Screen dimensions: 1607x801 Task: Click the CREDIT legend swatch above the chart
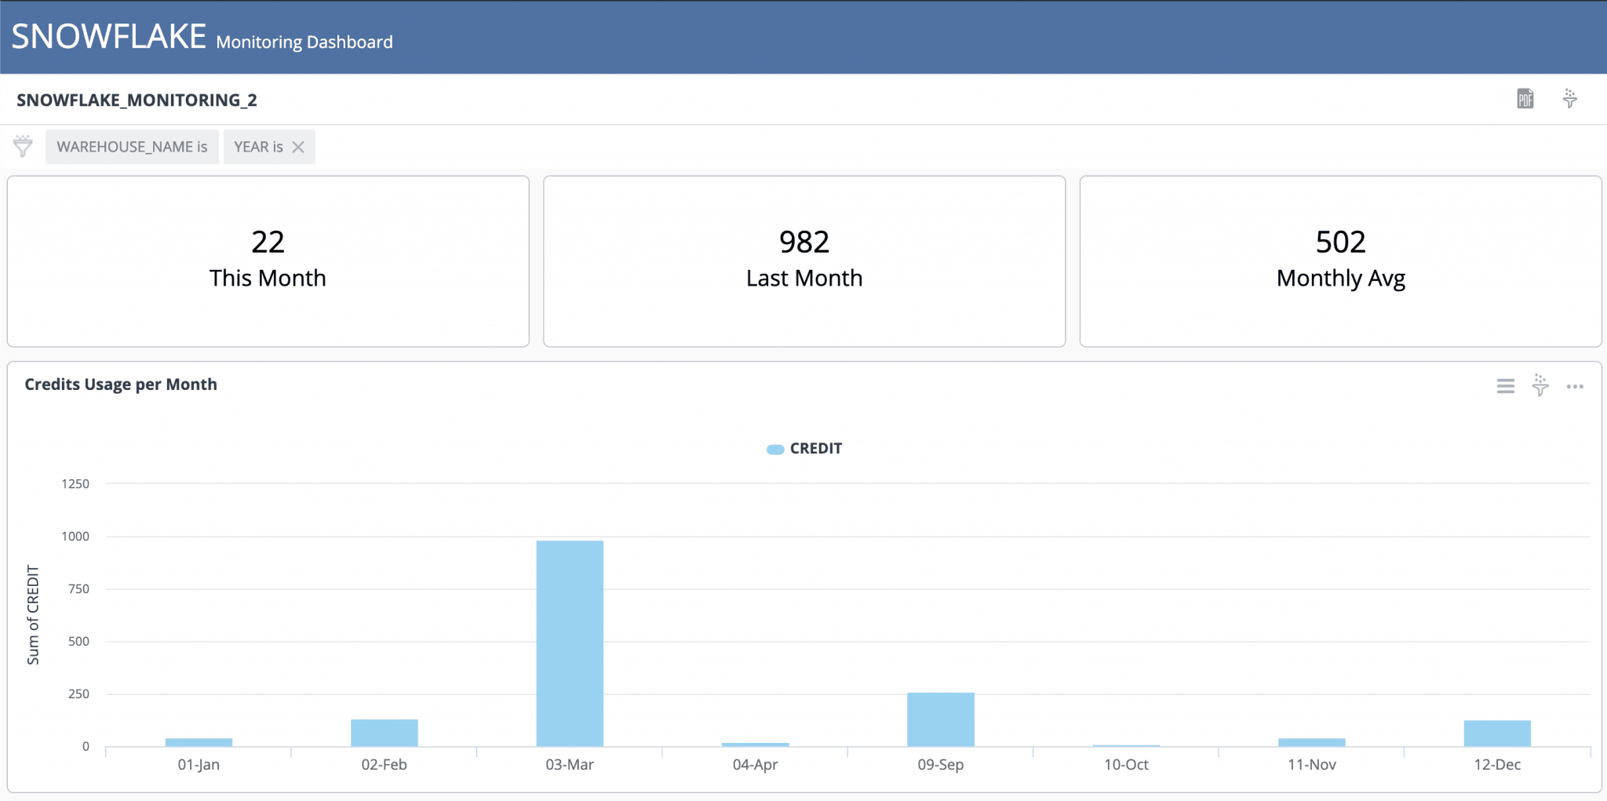(775, 448)
